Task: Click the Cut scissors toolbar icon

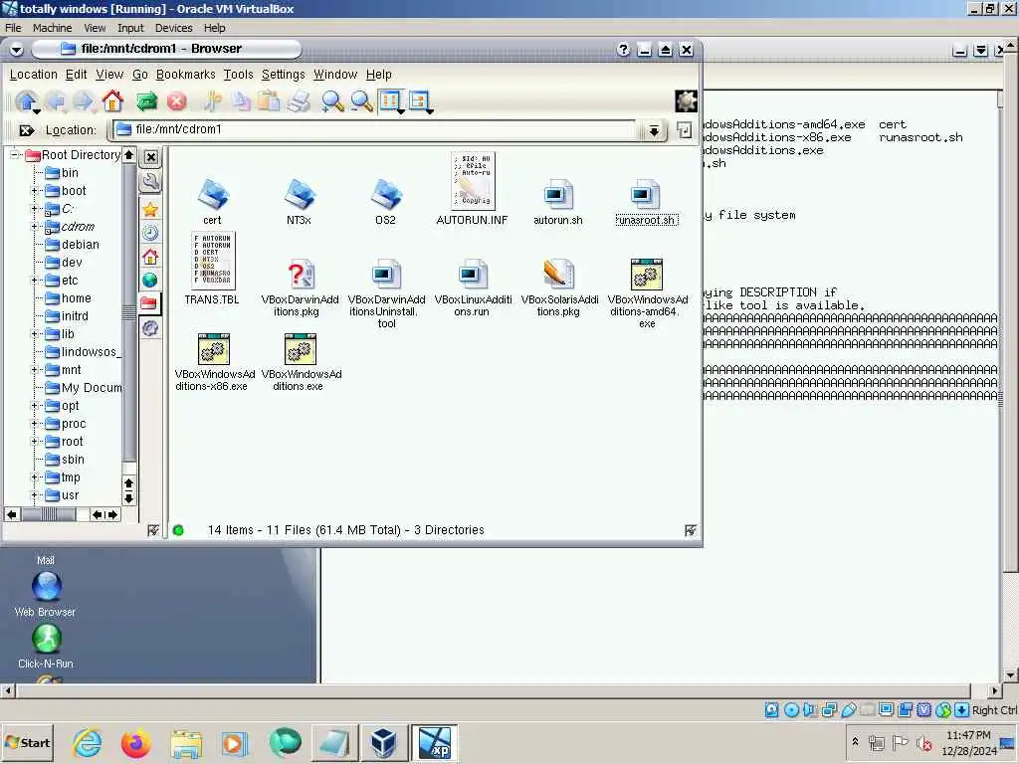Action: 212,101
